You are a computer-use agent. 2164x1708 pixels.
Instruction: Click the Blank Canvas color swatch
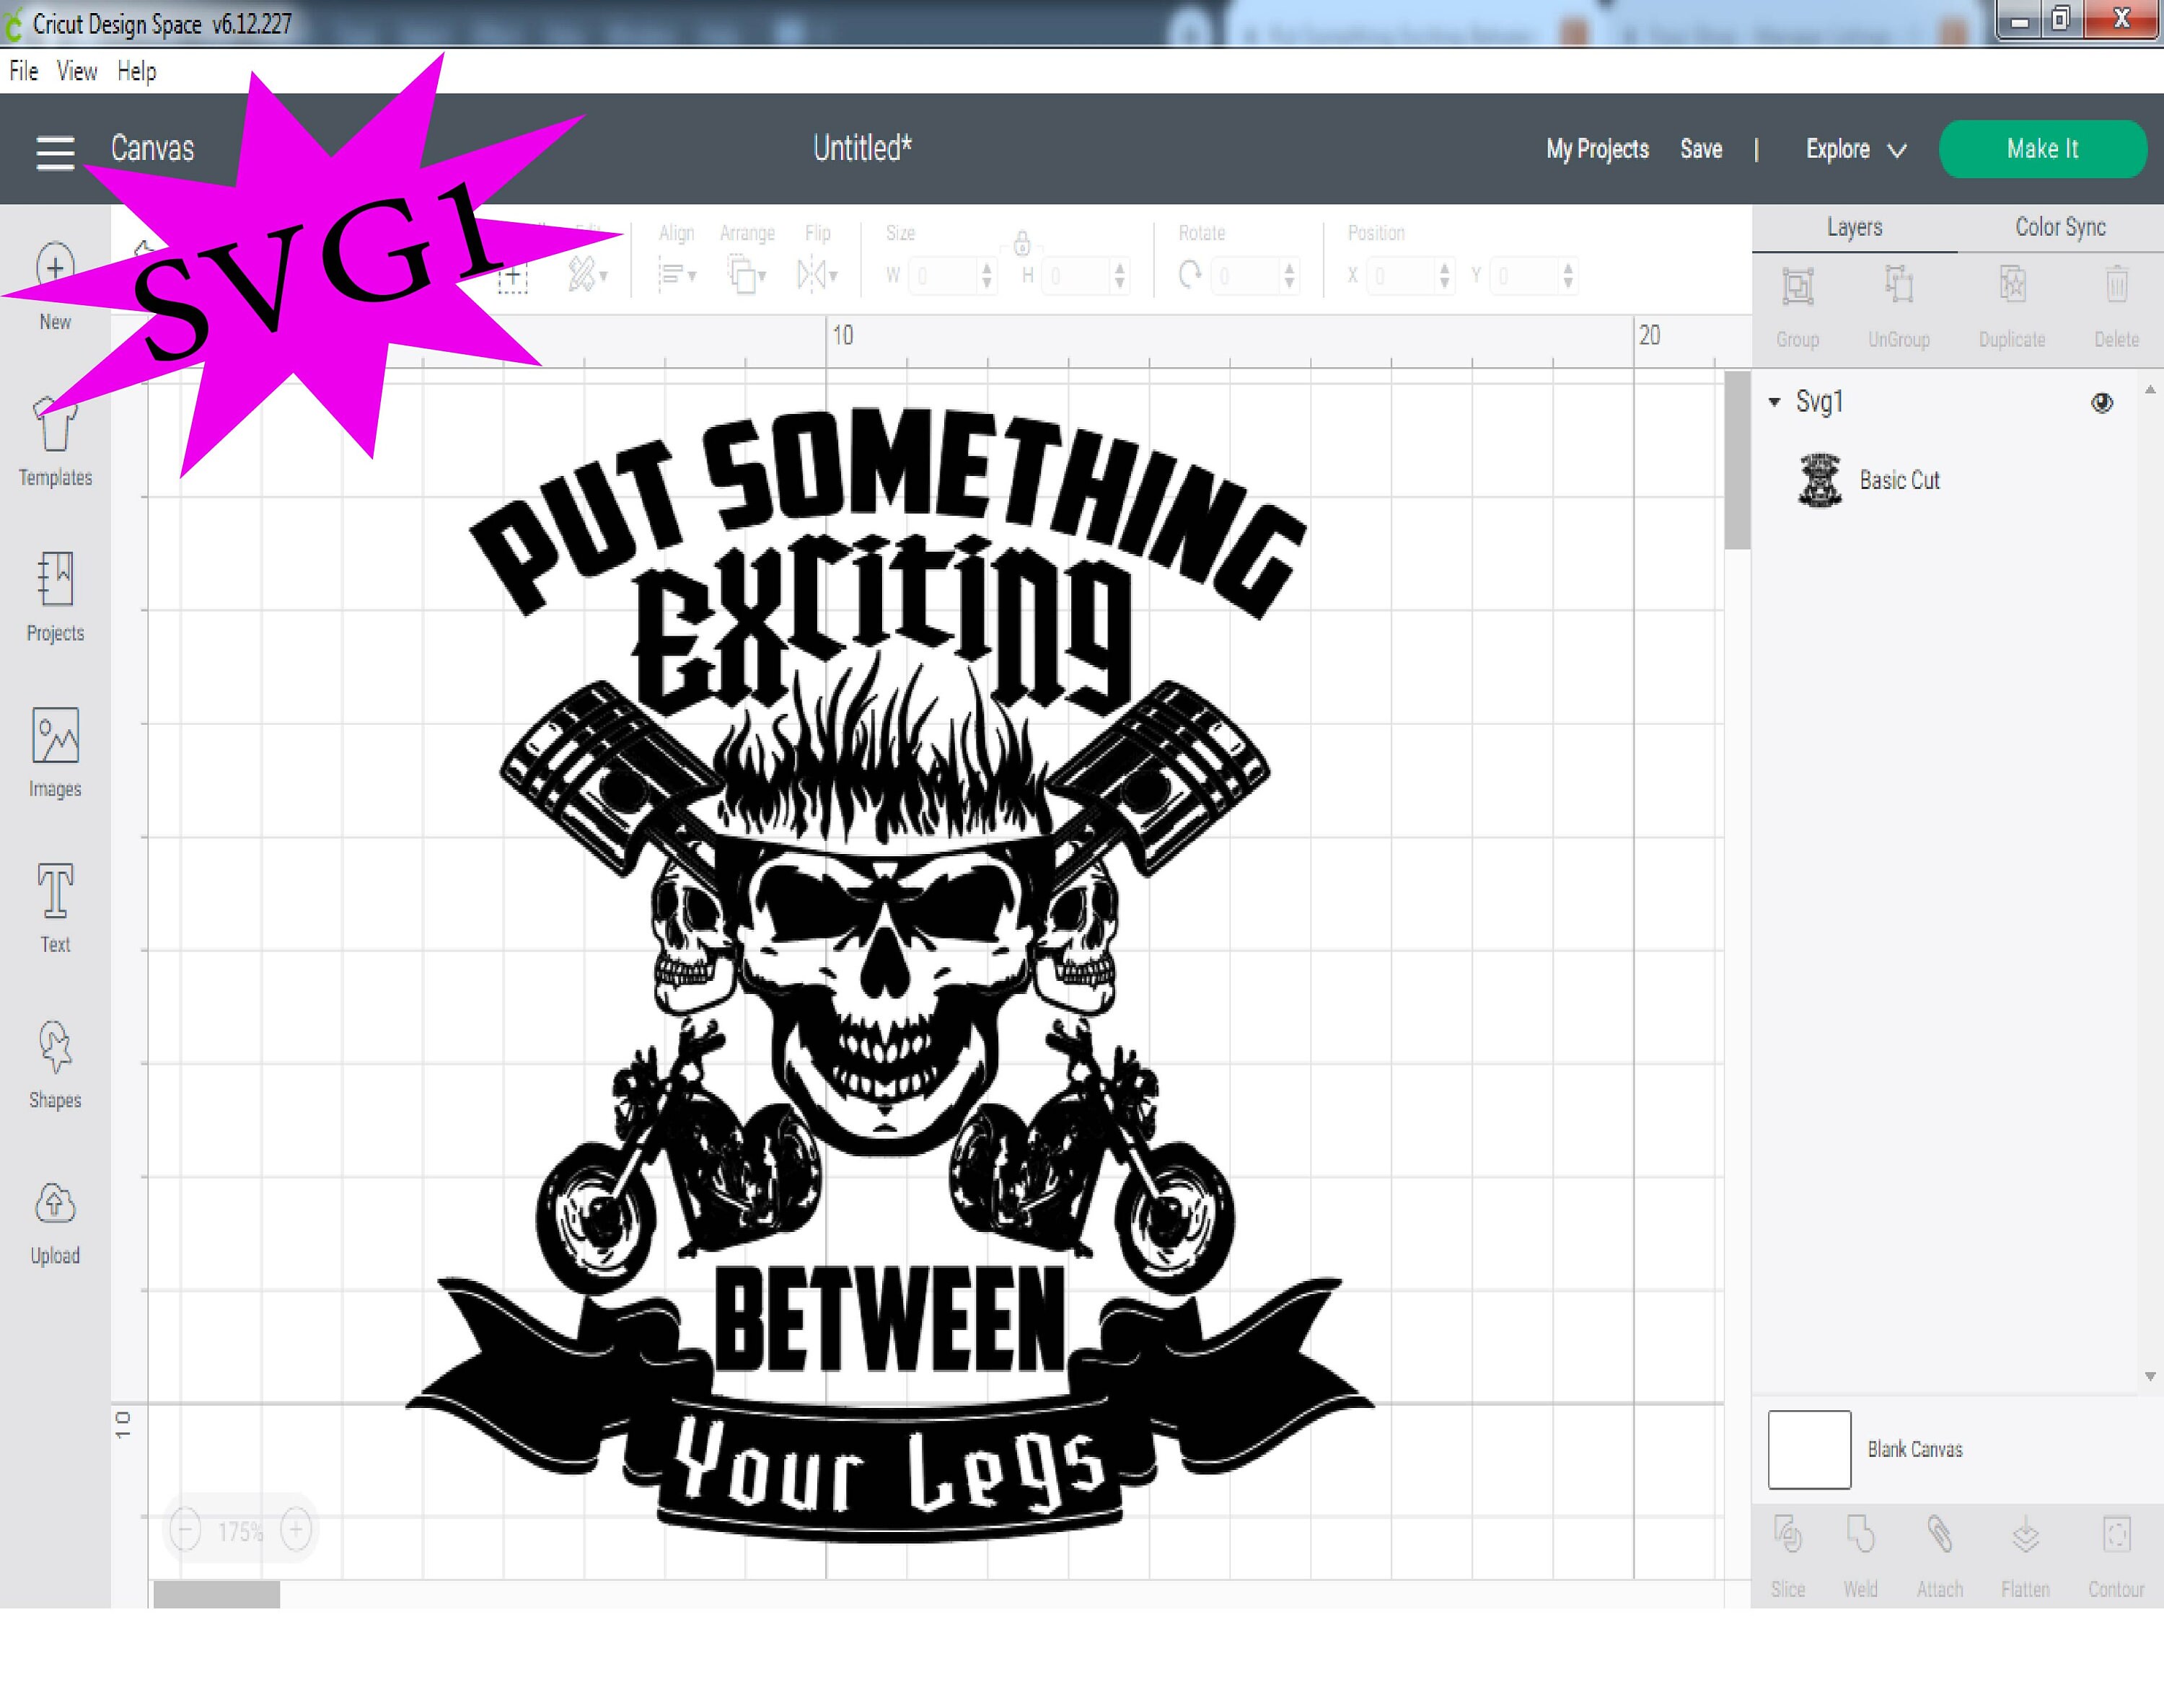[1809, 1449]
